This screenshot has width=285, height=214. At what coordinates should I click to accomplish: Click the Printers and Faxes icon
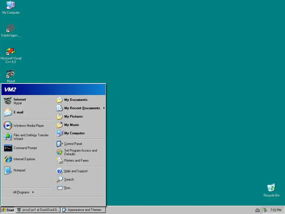(60, 160)
